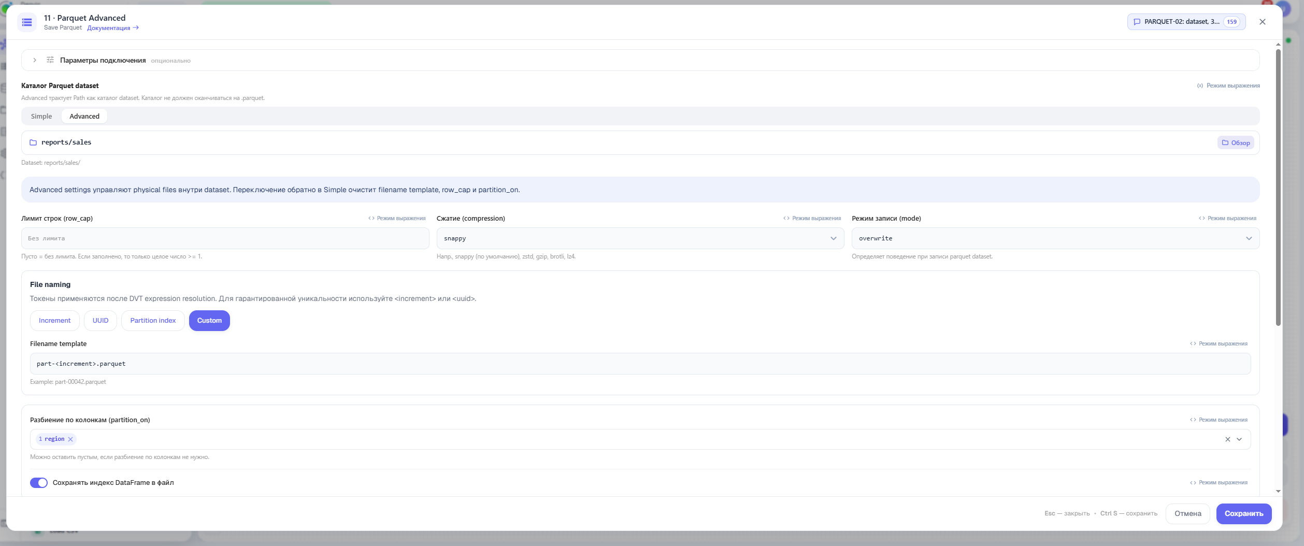Viewport: 1304px width, 546px height.
Task: Focus the row_cap Без лимита input
Action: pos(225,238)
